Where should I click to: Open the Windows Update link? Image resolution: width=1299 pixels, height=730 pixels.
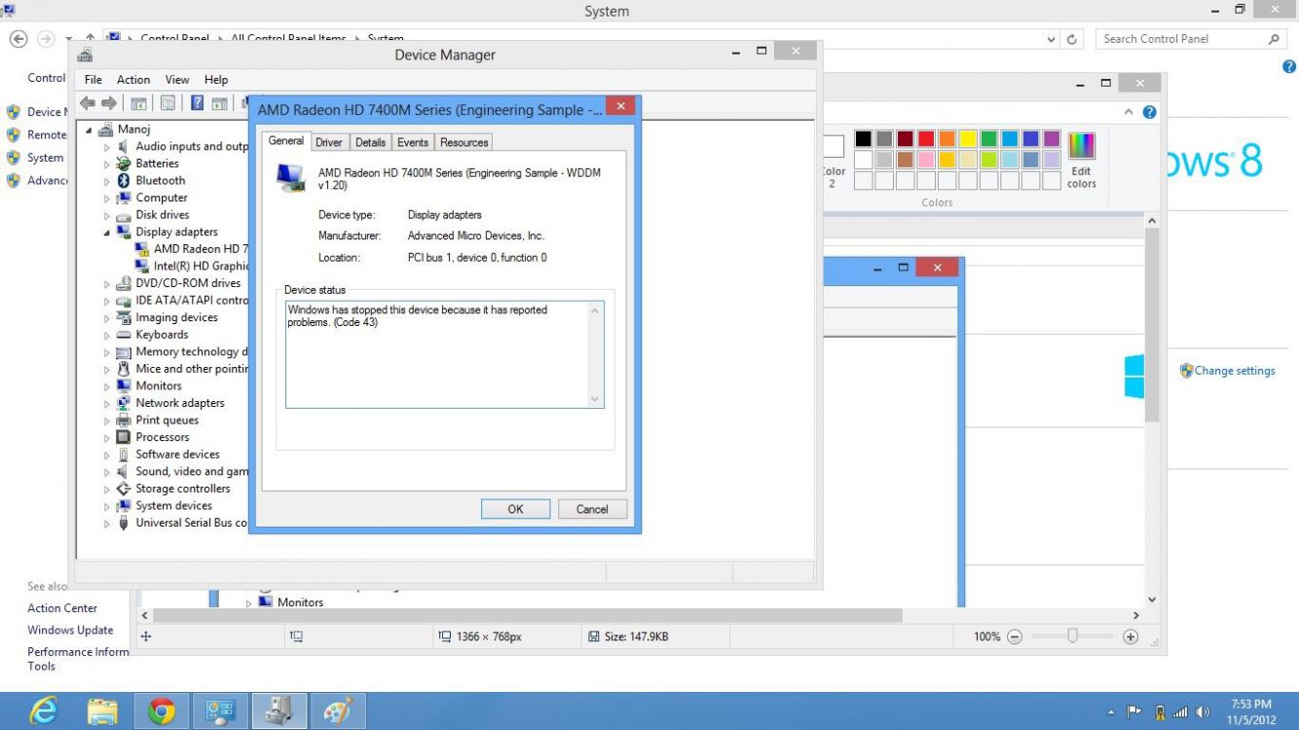pos(70,630)
